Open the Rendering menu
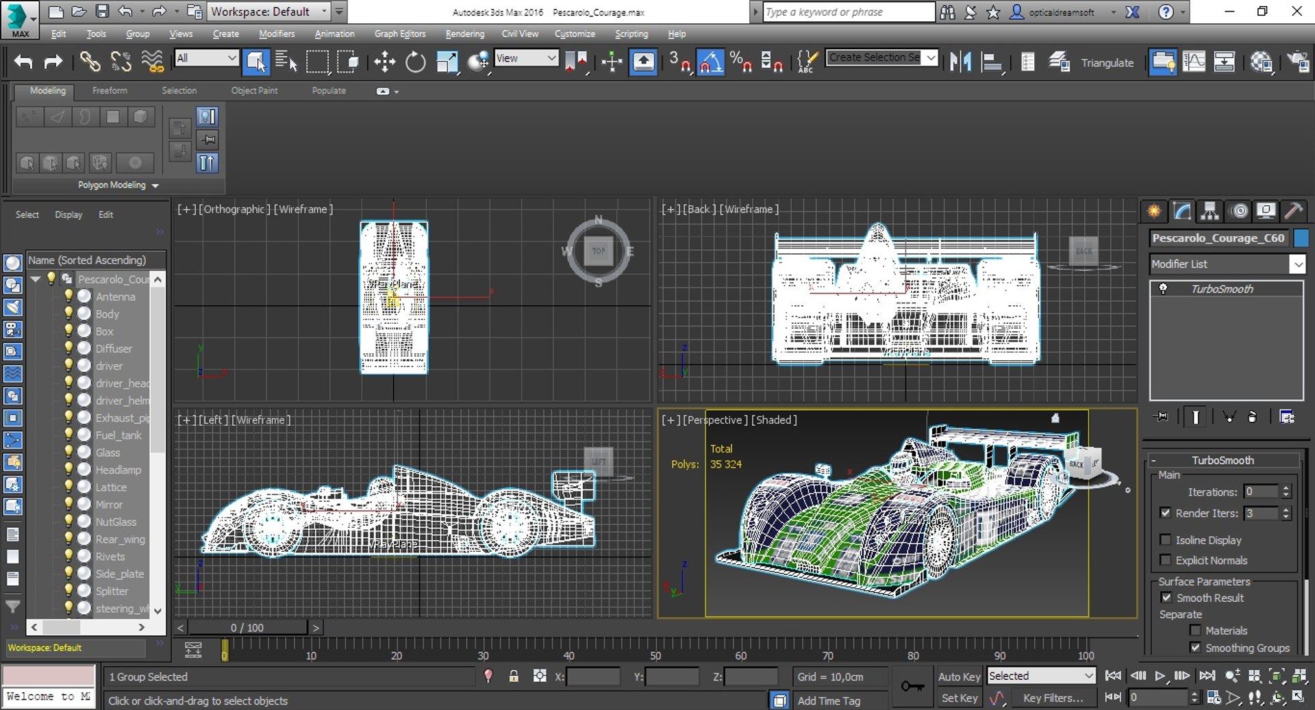The height and width of the screenshot is (710, 1315). click(x=464, y=34)
